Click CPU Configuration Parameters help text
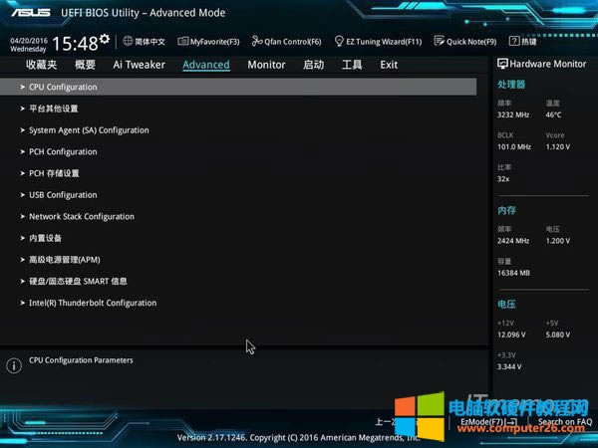The width and height of the screenshot is (598, 448). tap(81, 360)
